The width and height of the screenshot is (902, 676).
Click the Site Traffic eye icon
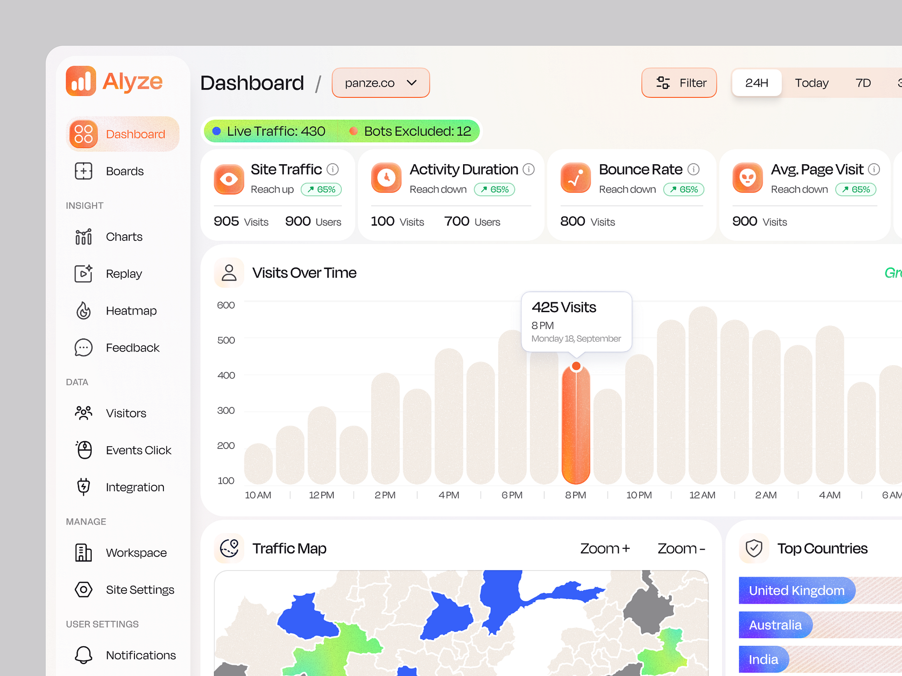tap(229, 179)
